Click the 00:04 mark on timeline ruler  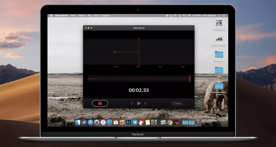click(160, 67)
